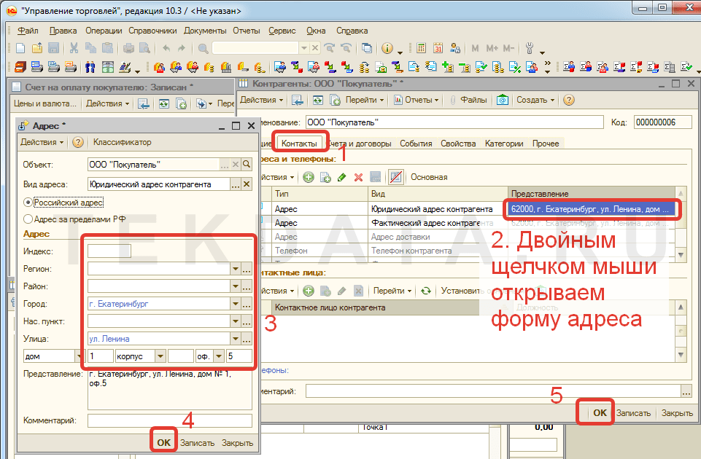Open the Файл menu
701x459 pixels.
pos(28,31)
